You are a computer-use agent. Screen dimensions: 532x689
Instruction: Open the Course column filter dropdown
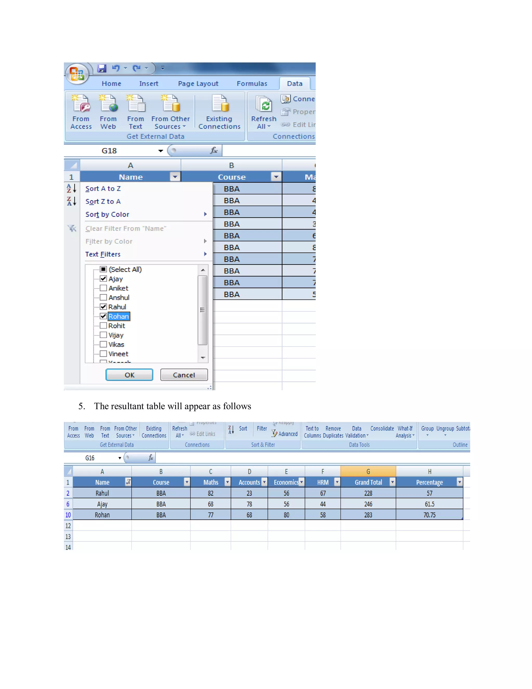coord(276,177)
